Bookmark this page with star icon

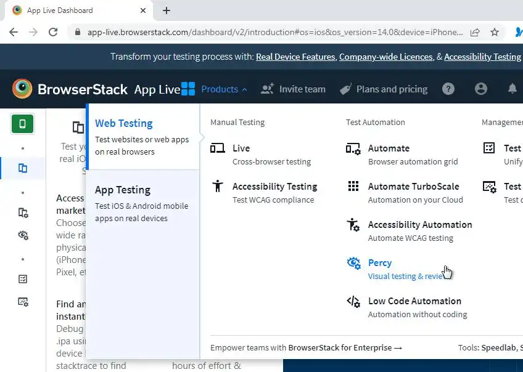[494, 32]
